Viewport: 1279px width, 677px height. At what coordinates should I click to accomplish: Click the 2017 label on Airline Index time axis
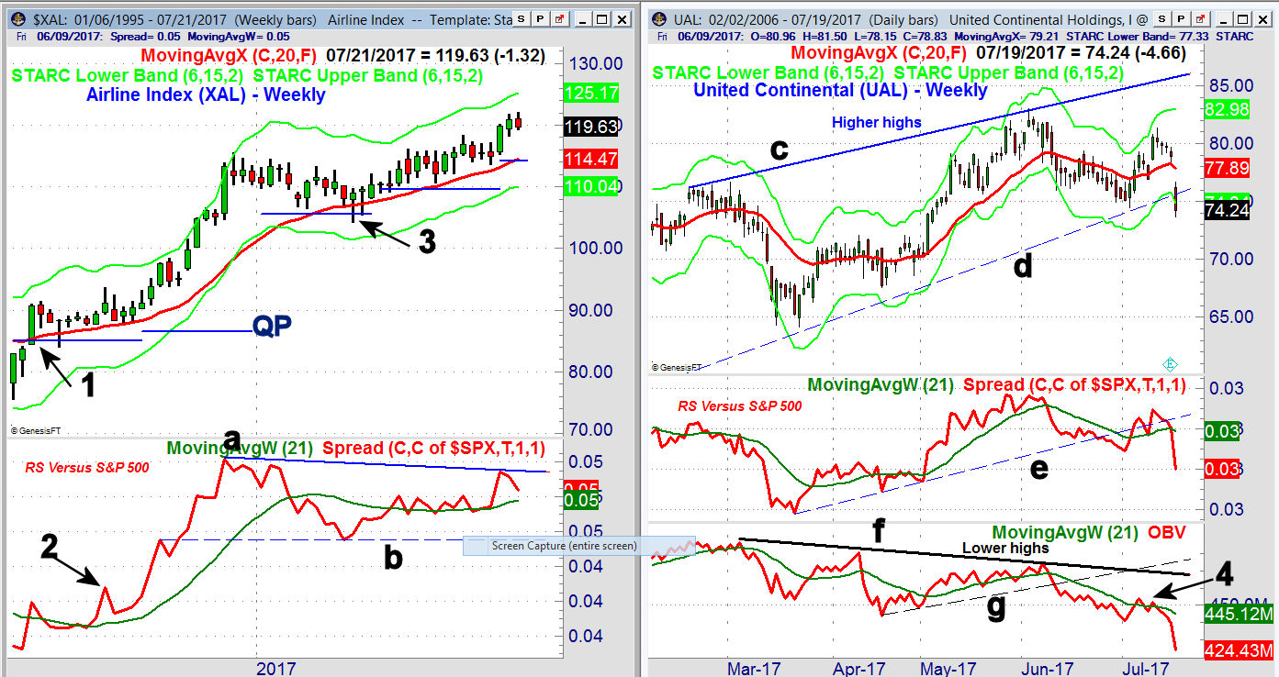276,667
